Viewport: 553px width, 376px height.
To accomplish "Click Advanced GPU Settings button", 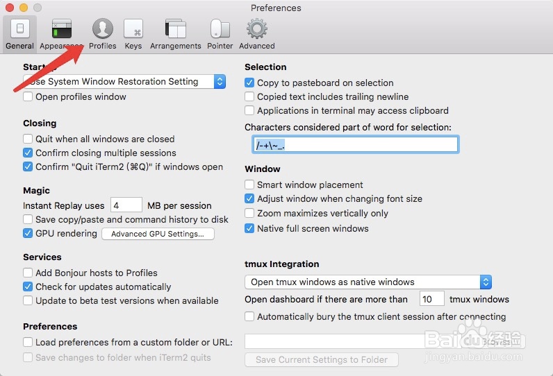I will tap(158, 234).
